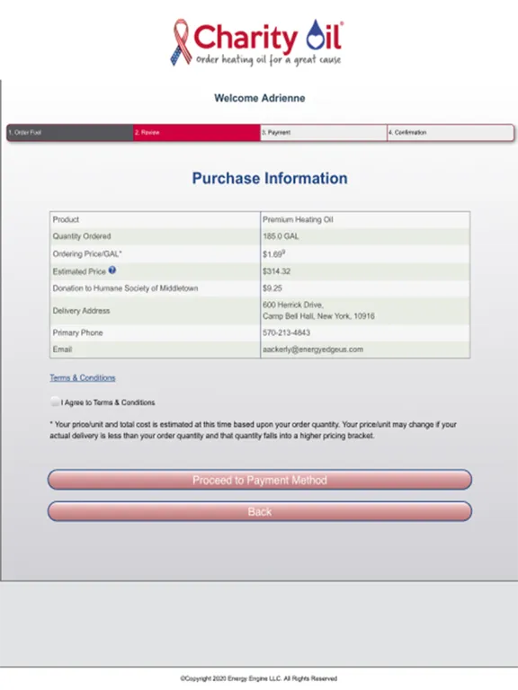Click the Quantity Ordered label

point(82,236)
